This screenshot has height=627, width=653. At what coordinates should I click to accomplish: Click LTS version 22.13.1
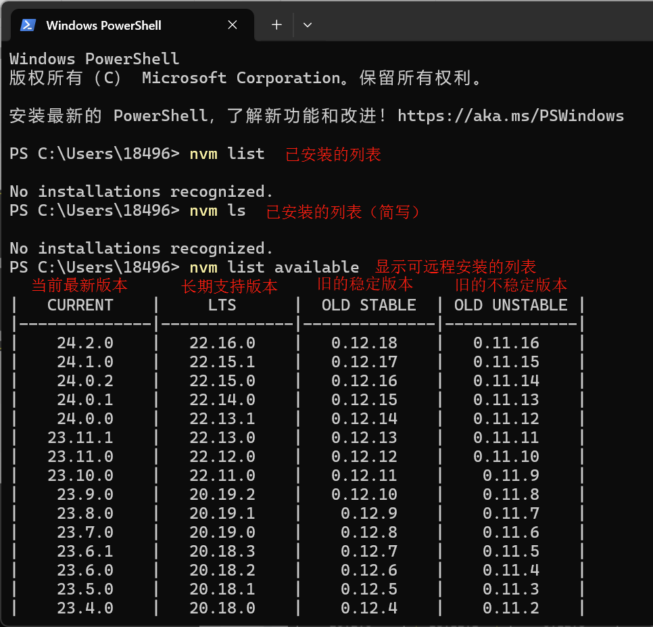click(x=222, y=419)
